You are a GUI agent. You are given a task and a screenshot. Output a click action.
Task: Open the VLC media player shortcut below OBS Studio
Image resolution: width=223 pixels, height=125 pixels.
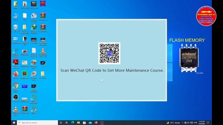pyautogui.click(x=16, y=110)
